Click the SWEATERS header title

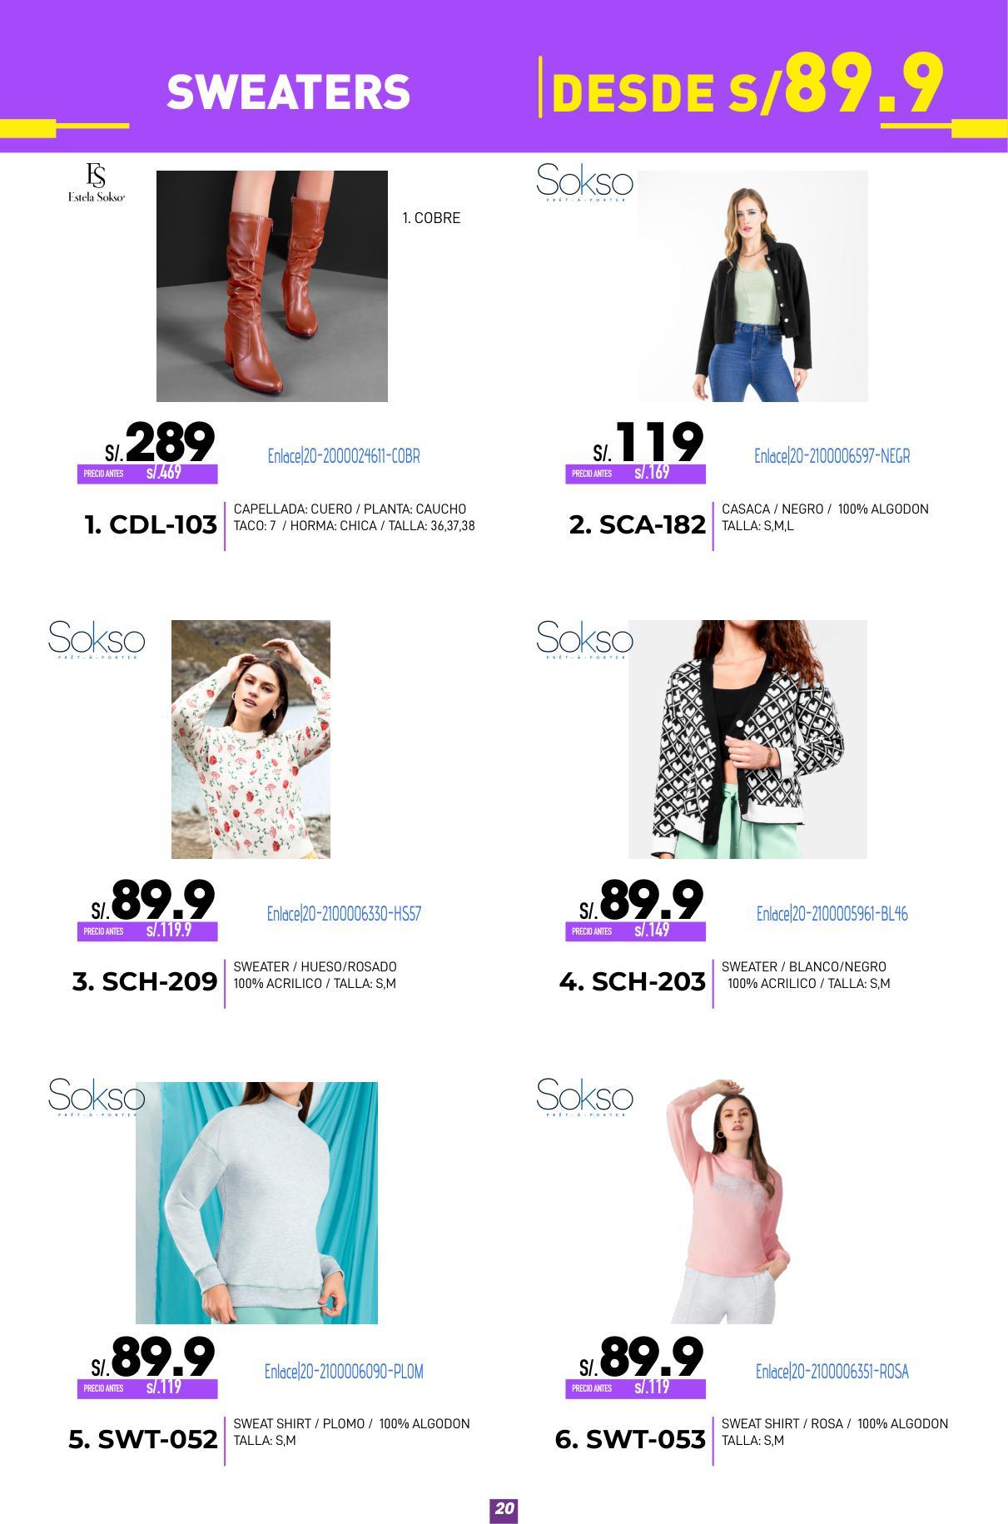[x=288, y=92]
